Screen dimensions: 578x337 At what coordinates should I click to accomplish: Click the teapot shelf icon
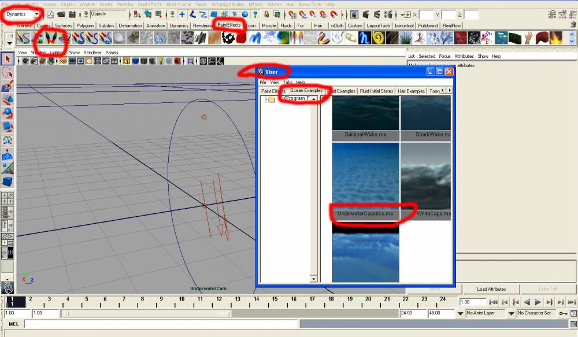point(118,38)
